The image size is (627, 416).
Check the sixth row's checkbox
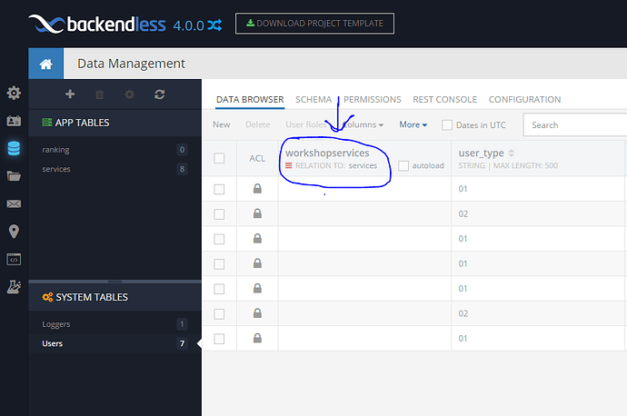click(x=219, y=314)
